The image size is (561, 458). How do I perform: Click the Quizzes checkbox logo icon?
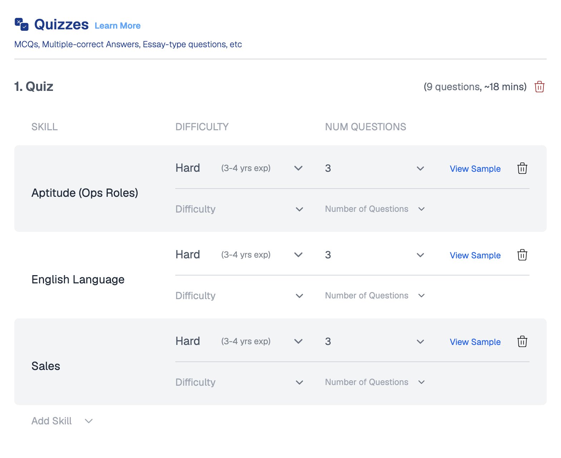[21, 24]
